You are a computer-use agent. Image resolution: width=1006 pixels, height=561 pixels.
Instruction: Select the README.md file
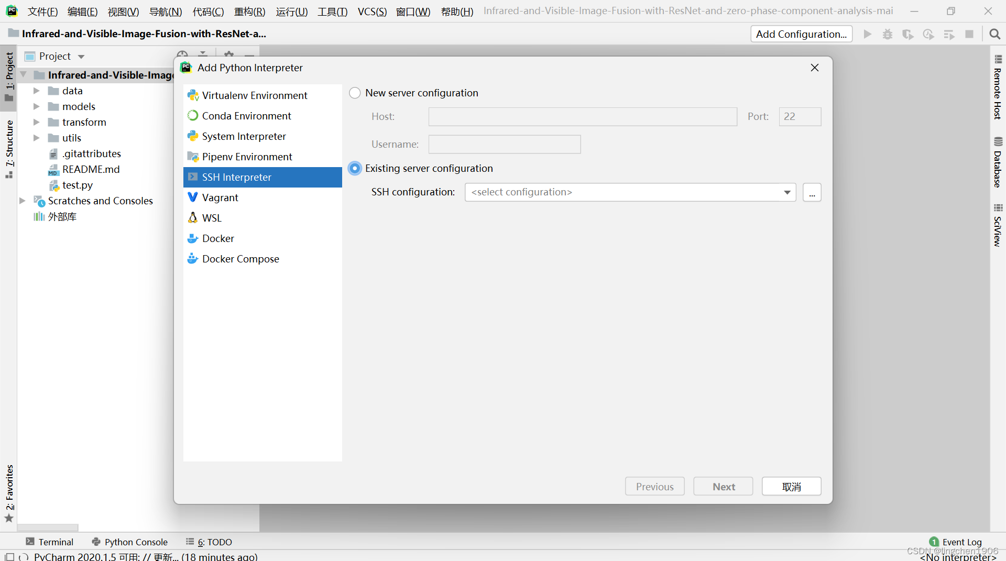point(91,169)
